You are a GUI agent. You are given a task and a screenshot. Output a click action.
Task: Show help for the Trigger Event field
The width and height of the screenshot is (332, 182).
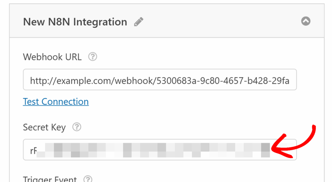(88, 179)
